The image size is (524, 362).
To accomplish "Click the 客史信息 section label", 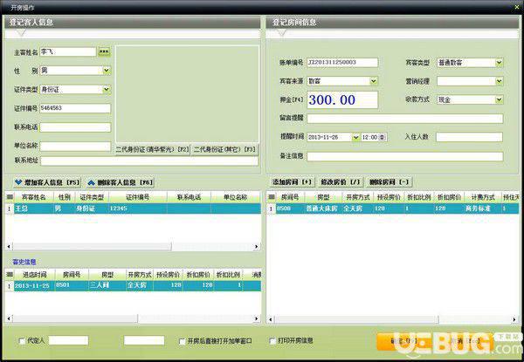I will tap(24, 262).
